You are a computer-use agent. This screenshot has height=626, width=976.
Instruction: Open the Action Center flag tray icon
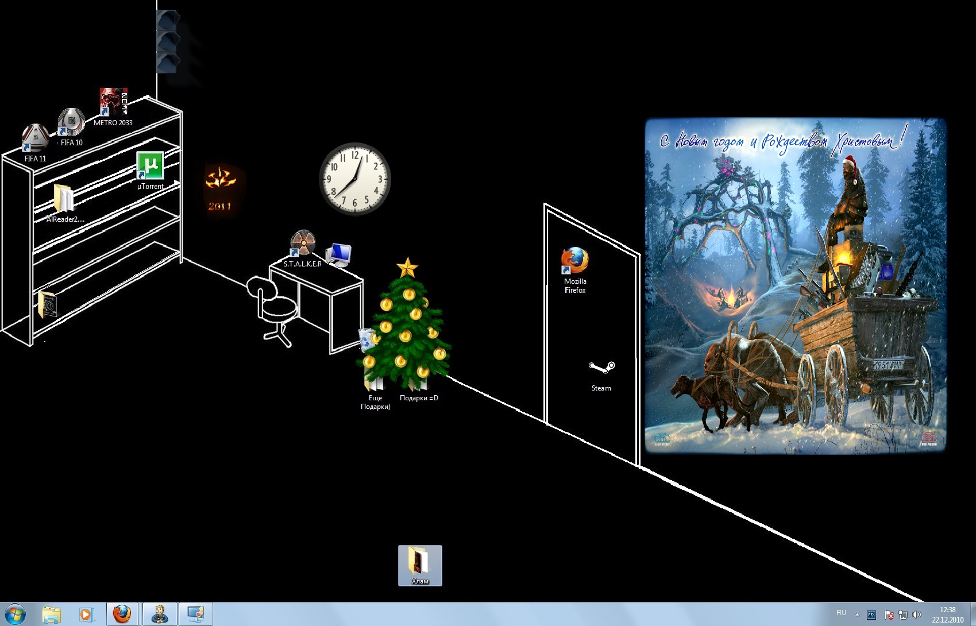(889, 615)
